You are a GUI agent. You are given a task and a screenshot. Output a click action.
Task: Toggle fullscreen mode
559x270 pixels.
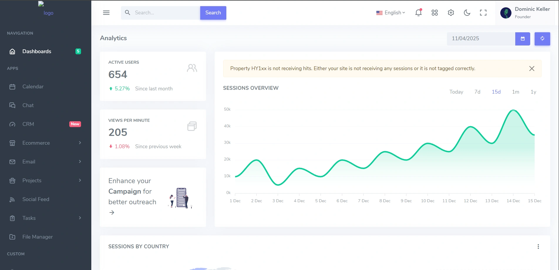click(483, 13)
